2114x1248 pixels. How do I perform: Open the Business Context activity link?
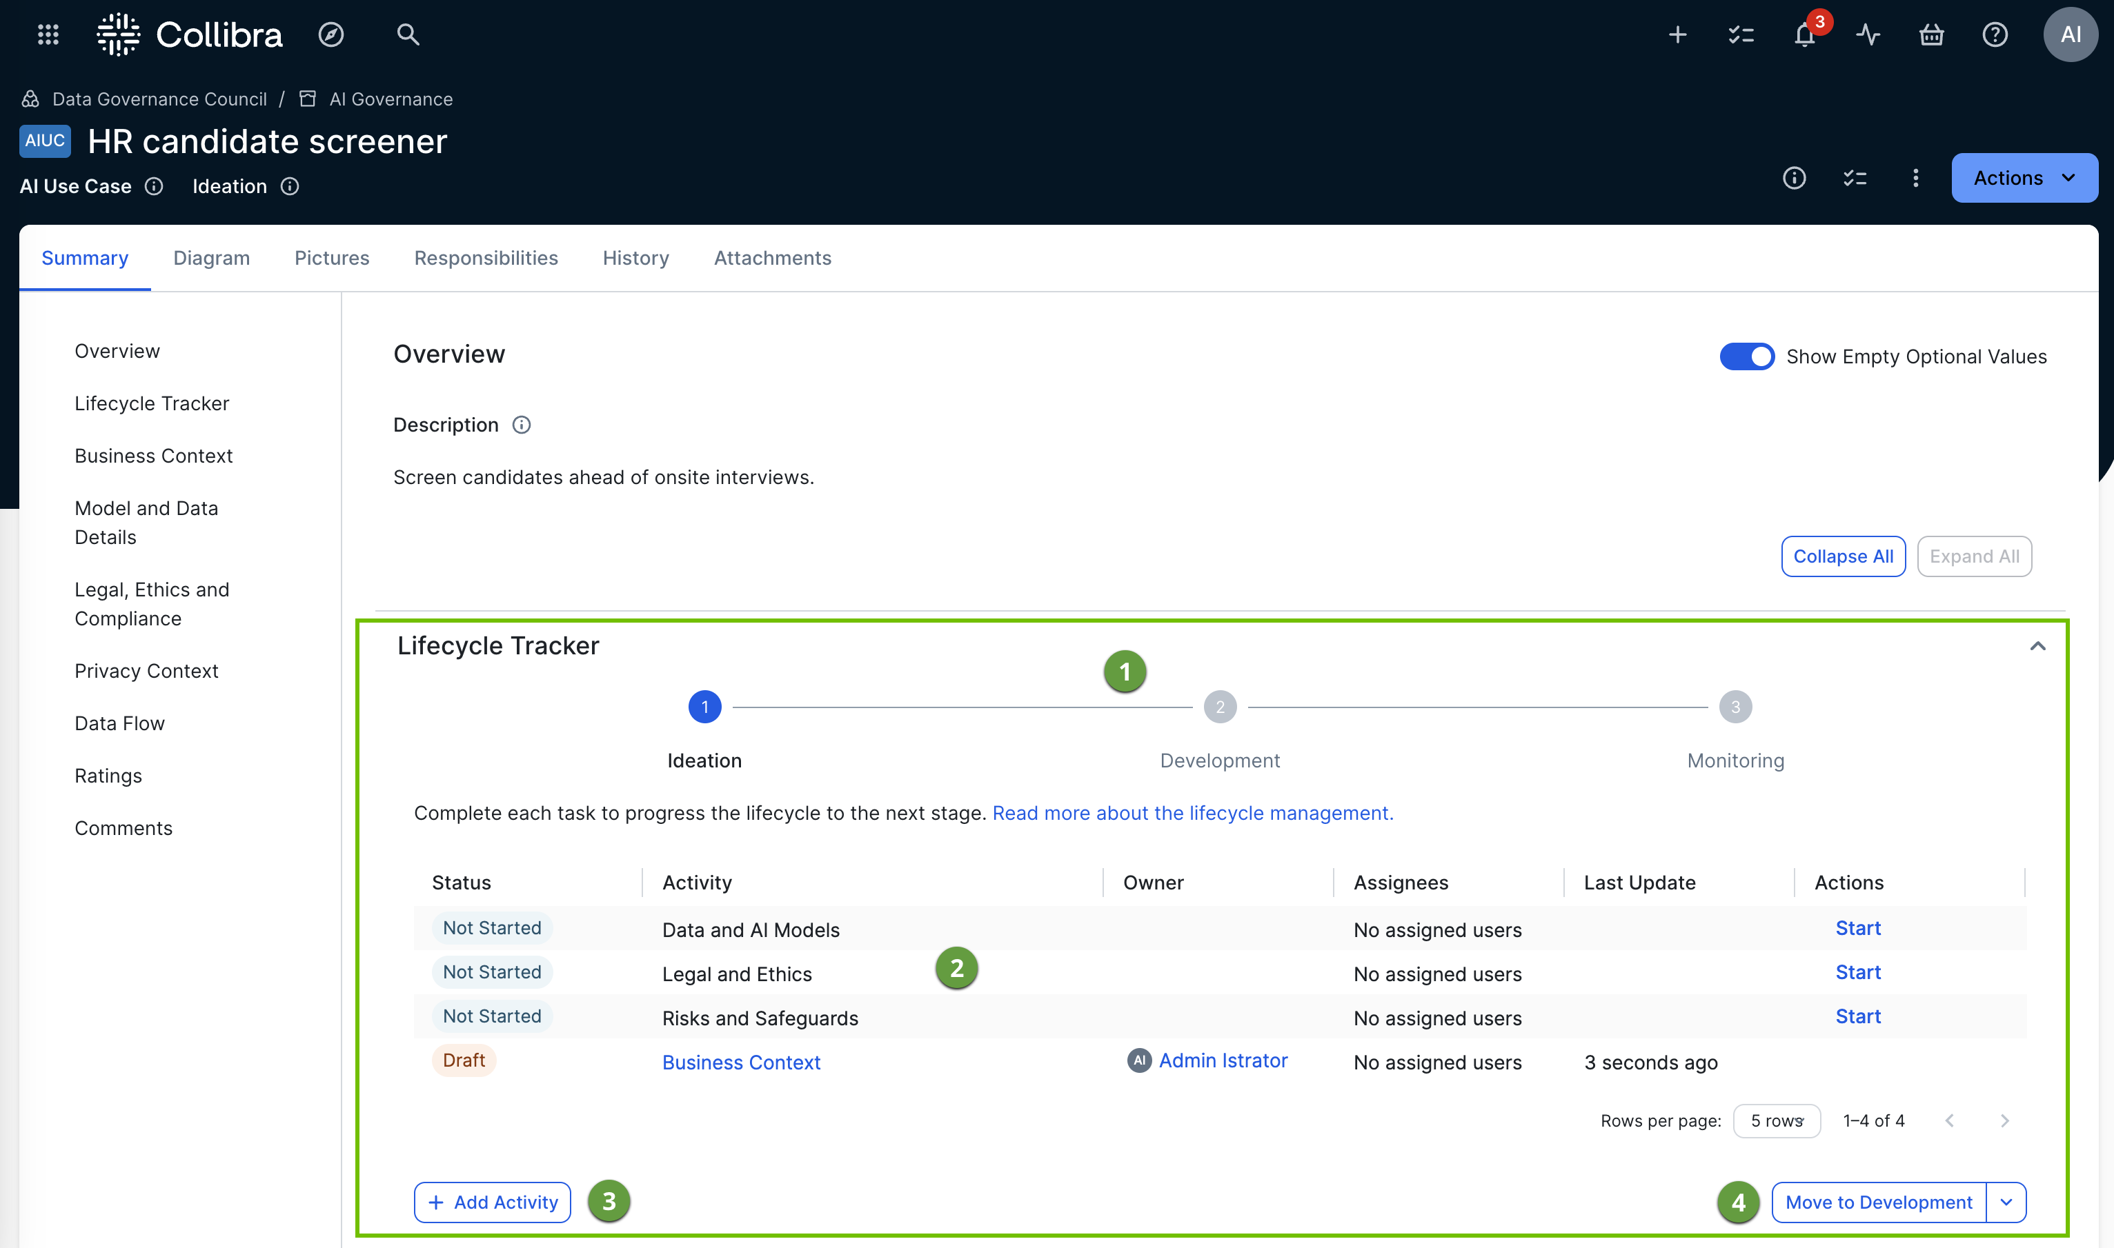(x=740, y=1062)
